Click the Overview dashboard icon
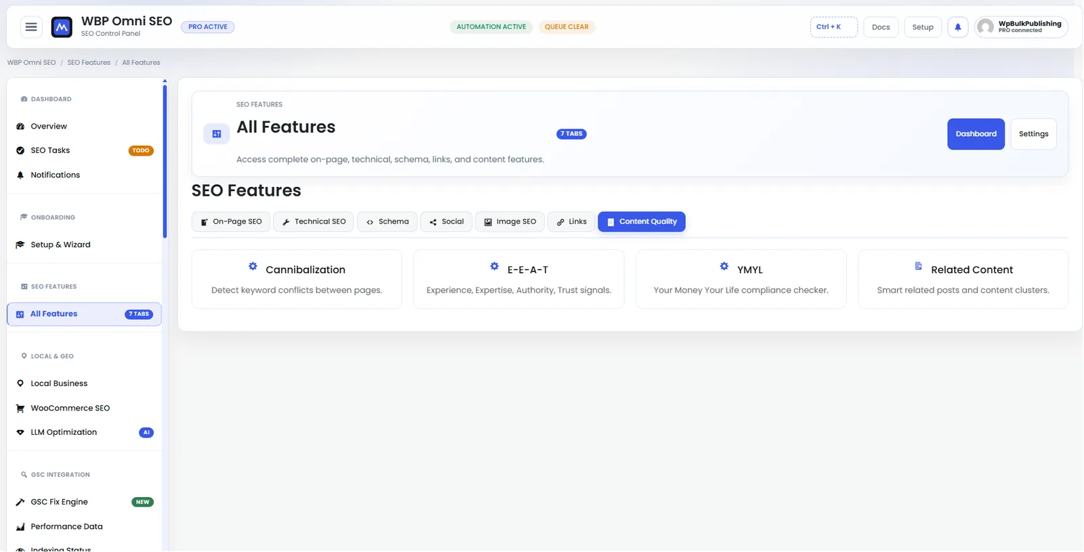This screenshot has height=552, width=1084. [20, 127]
